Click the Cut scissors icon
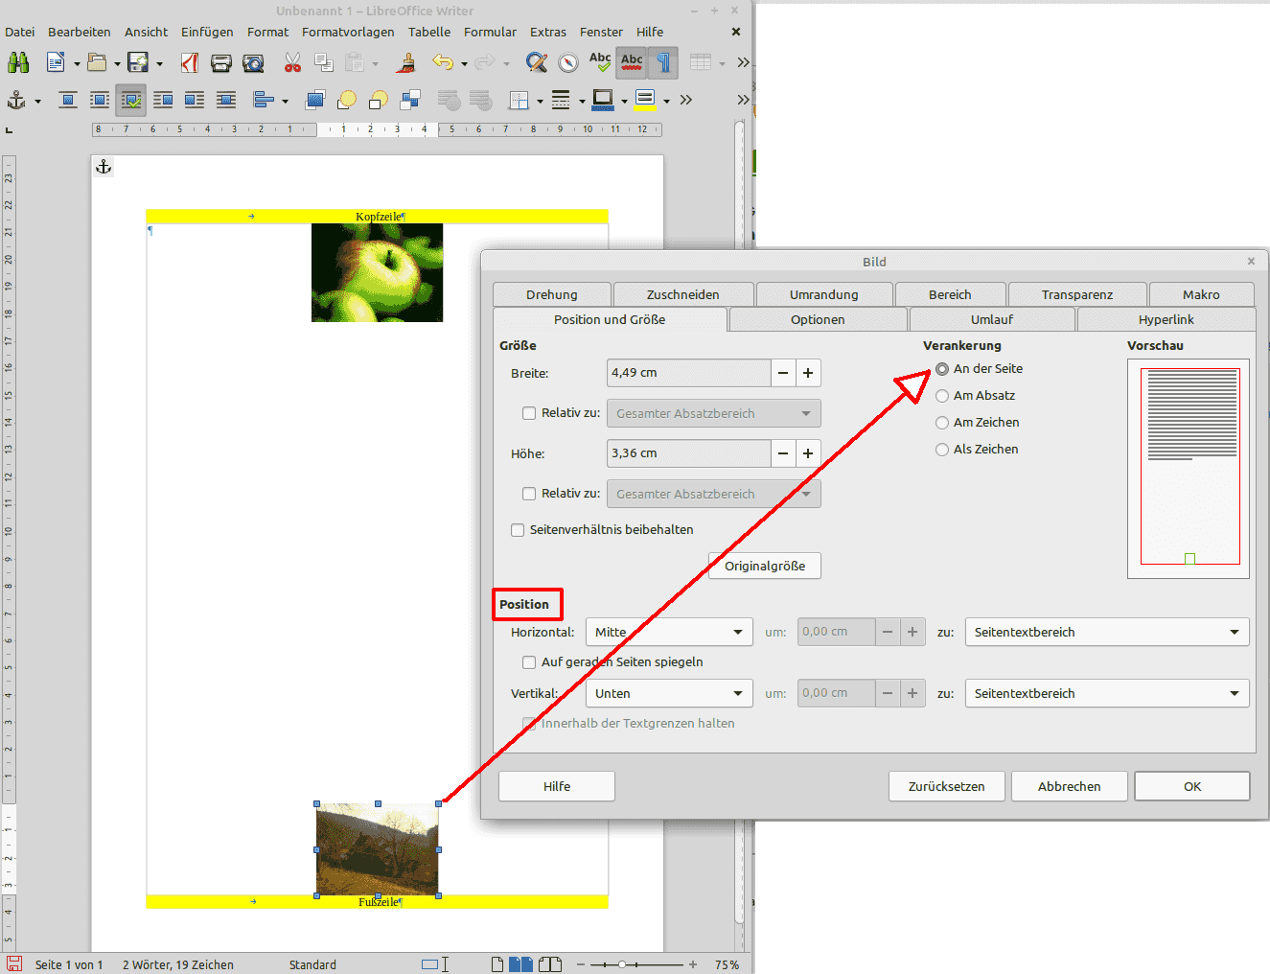The width and height of the screenshot is (1270, 974). coord(292,63)
